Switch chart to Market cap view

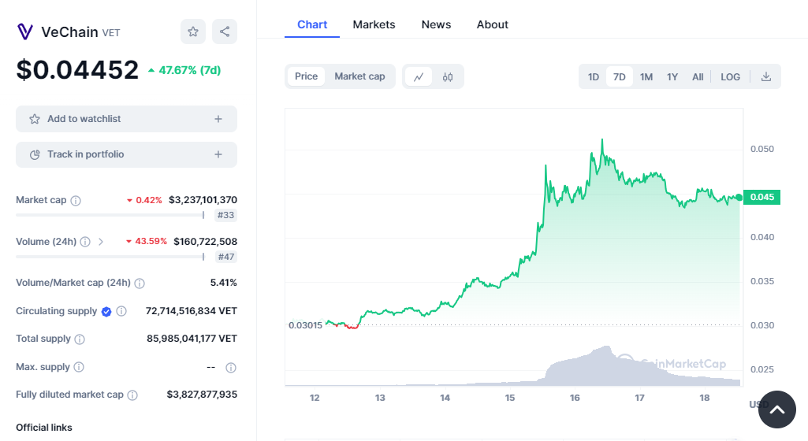click(x=359, y=76)
